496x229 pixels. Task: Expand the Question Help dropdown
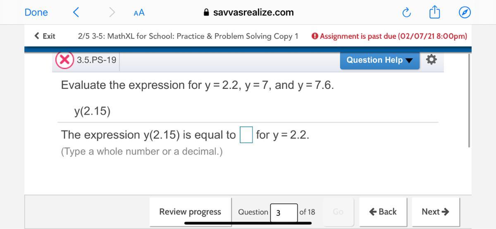click(379, 60)
